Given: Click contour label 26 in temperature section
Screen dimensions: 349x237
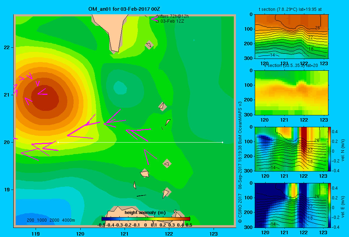Looking at the screenshot, I should pyautogui.click(x=317, y=28).
